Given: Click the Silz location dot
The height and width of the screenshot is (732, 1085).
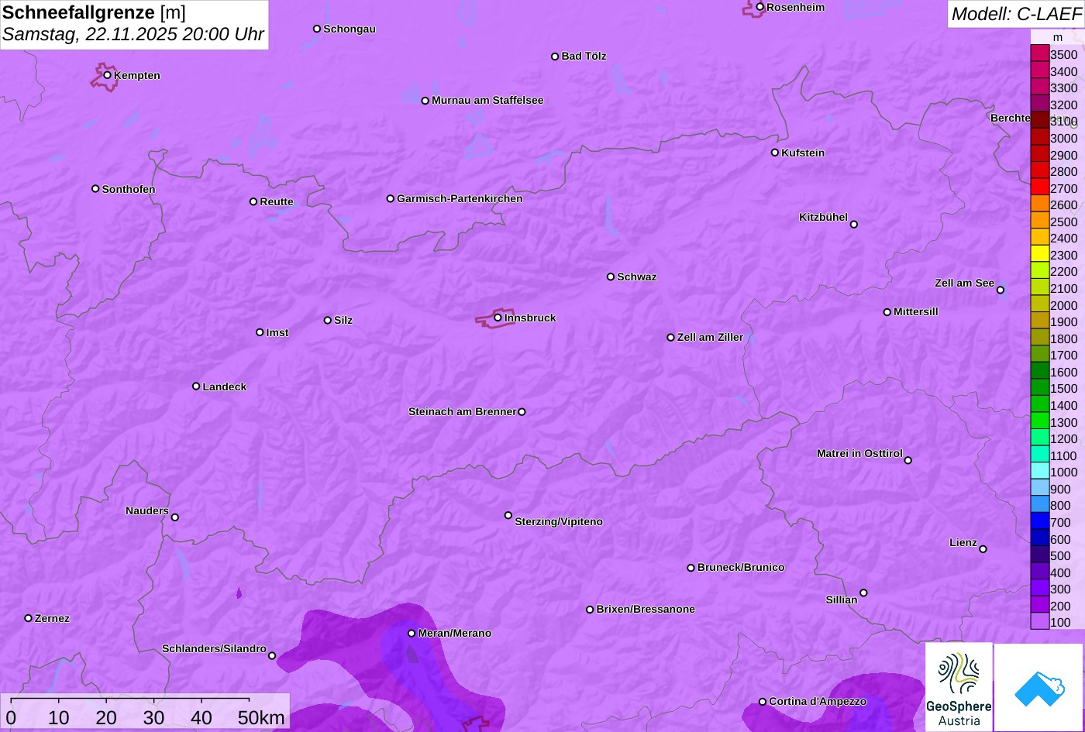Looking at the screenshot, I should pyautogui.click(x=327, y=320).
